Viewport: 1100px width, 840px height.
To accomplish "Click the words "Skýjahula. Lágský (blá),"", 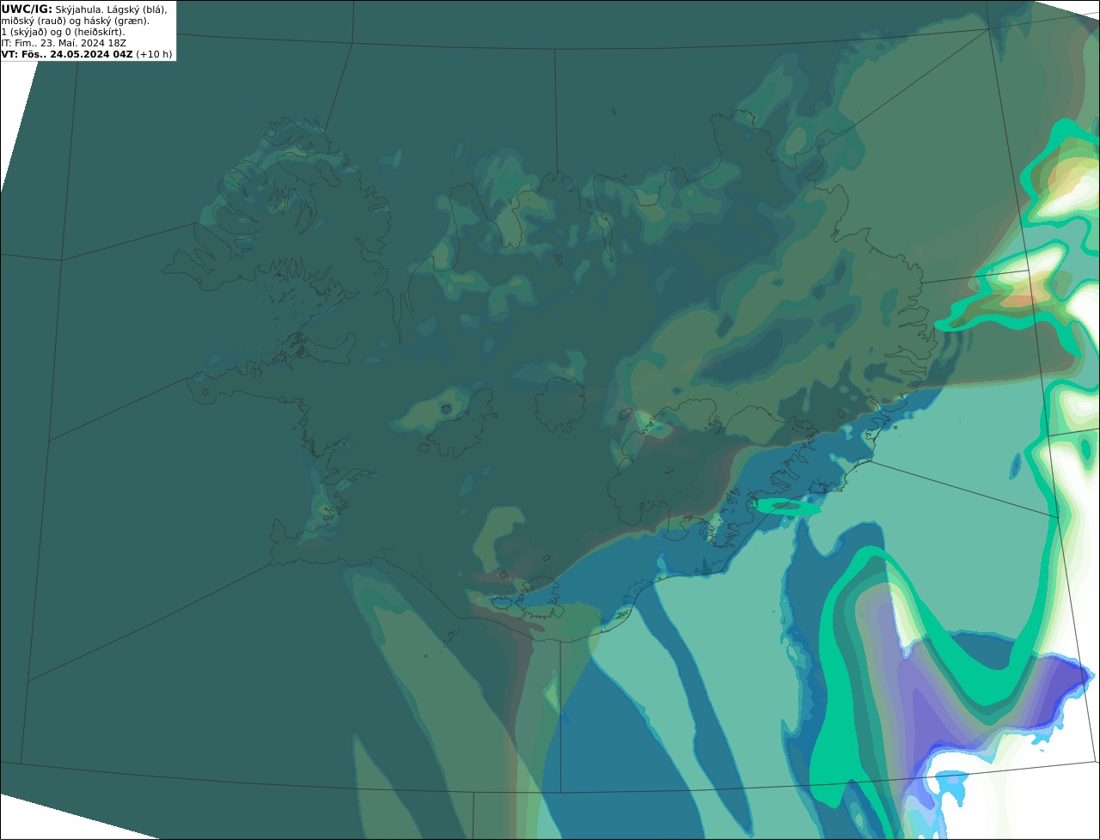I will [x=111, y=9].
